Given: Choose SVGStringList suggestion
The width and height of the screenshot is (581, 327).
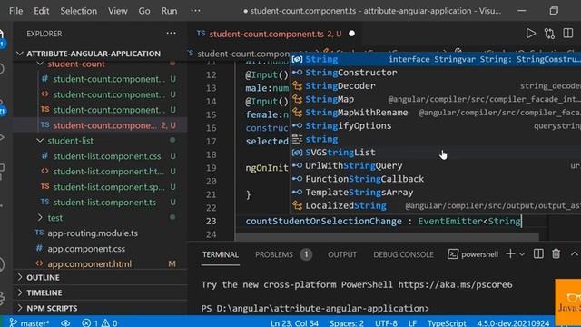Looking at the screenshot, I should [x=435, y=153].
